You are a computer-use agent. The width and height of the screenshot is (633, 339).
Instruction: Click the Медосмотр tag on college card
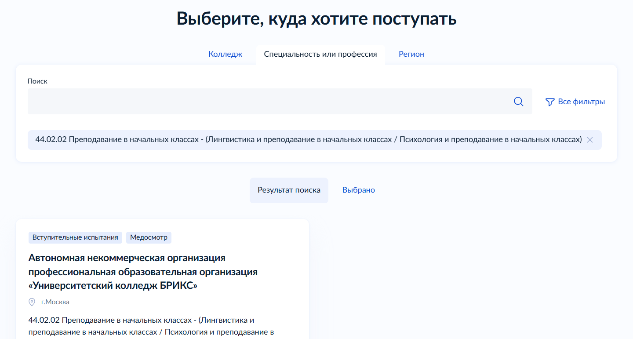click(149, 237)
